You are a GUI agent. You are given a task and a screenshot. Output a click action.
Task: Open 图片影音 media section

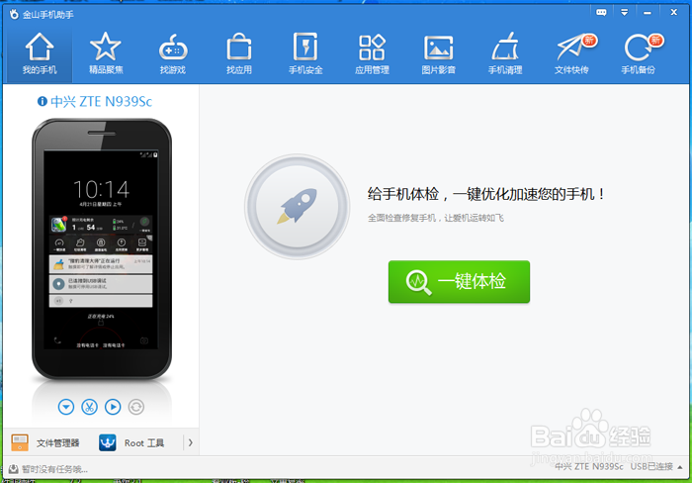438,53
